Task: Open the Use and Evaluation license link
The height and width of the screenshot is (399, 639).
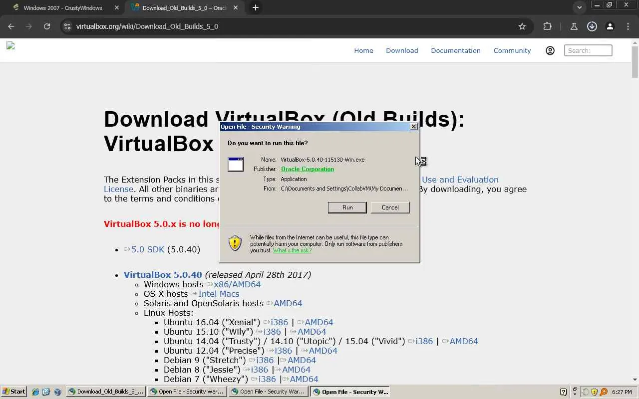Action: coord(460,180)
